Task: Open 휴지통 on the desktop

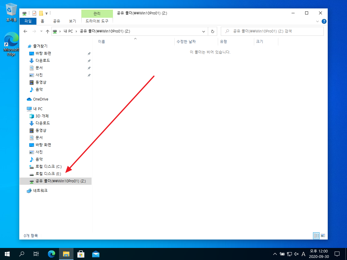Action: 11,13
